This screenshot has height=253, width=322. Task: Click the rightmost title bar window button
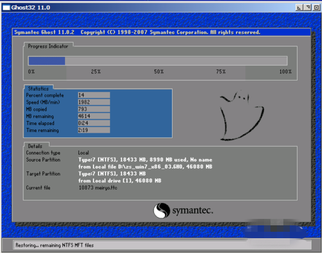(x=316, y=8)
